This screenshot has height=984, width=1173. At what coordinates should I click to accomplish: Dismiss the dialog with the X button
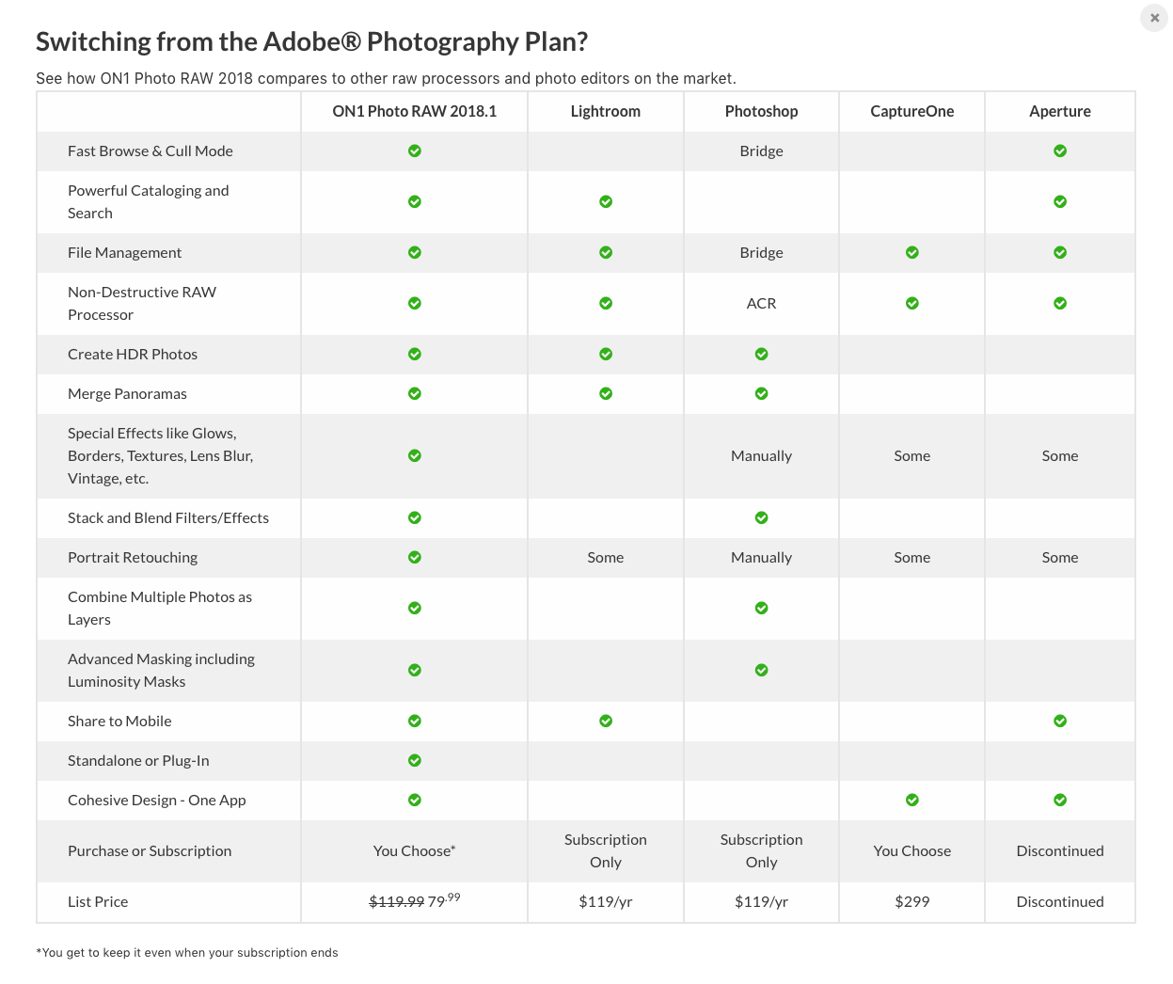[x=1154, y=18]
